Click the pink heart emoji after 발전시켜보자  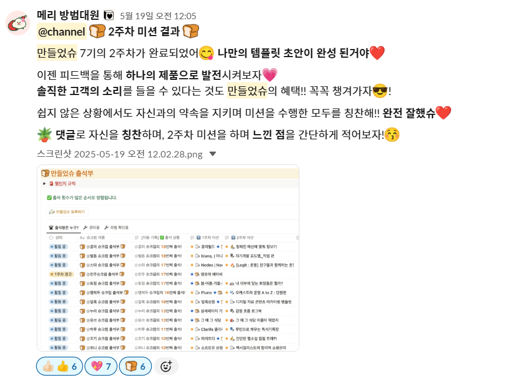point(270,75)
